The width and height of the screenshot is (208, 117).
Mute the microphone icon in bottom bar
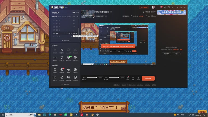84,77
